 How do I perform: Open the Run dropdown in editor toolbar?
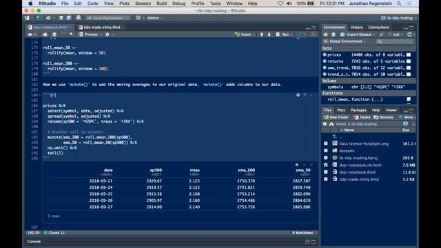point(284,34)
